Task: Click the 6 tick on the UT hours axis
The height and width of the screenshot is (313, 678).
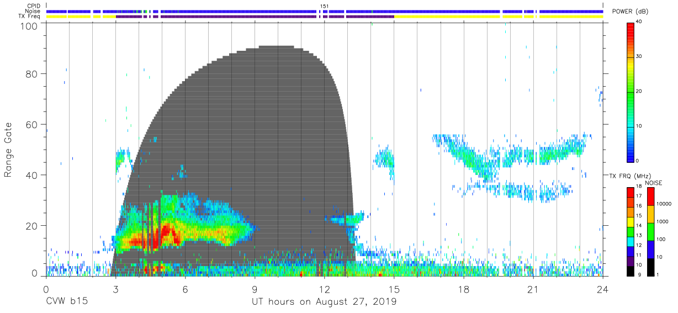Action: [185, 289]
